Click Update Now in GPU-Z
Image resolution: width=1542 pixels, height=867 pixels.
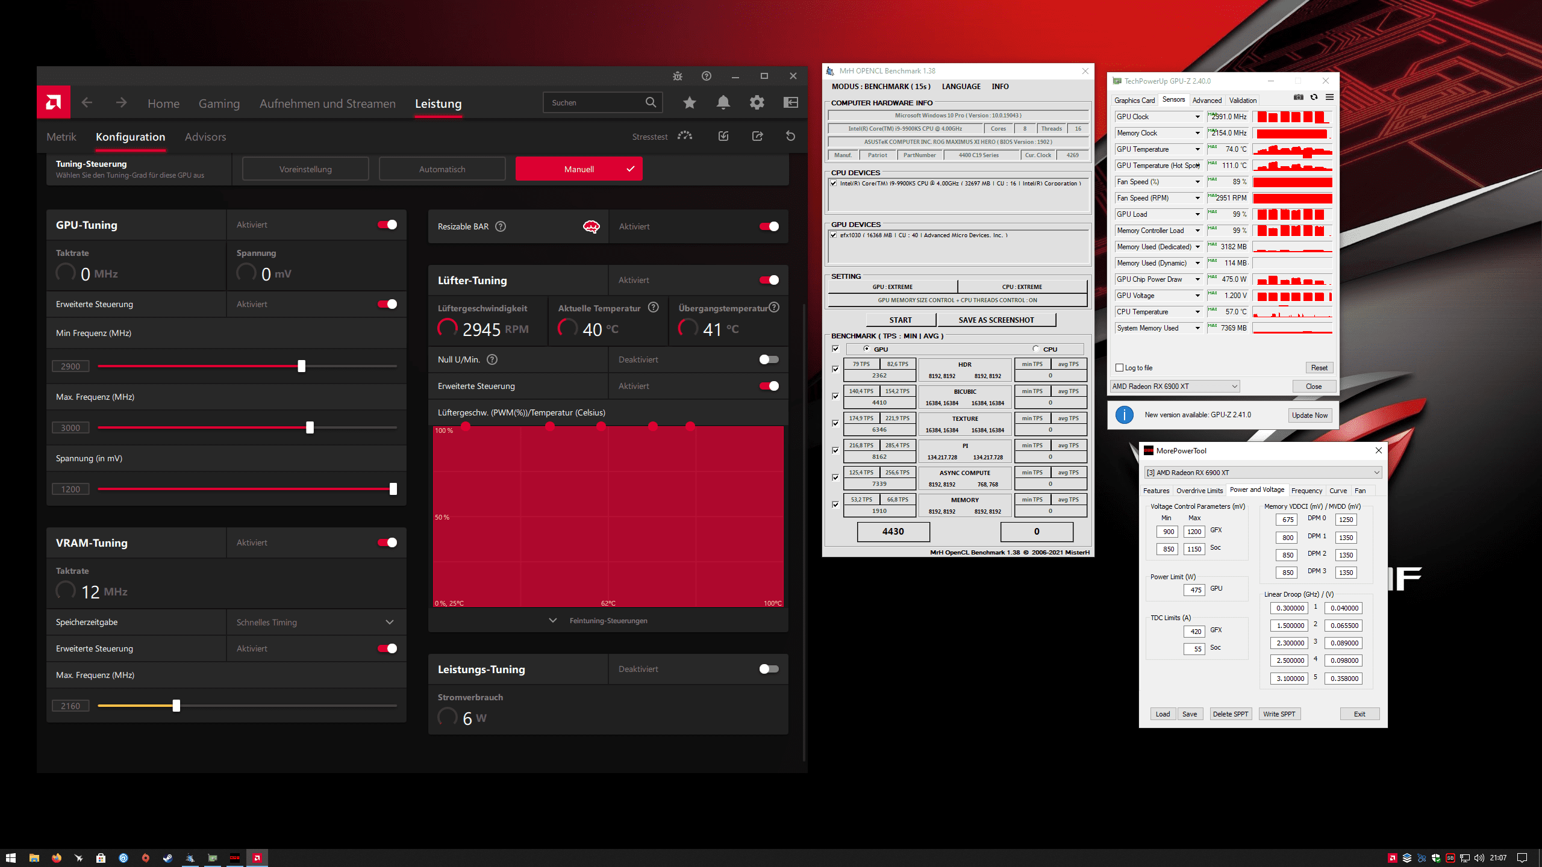point(1309,415)
